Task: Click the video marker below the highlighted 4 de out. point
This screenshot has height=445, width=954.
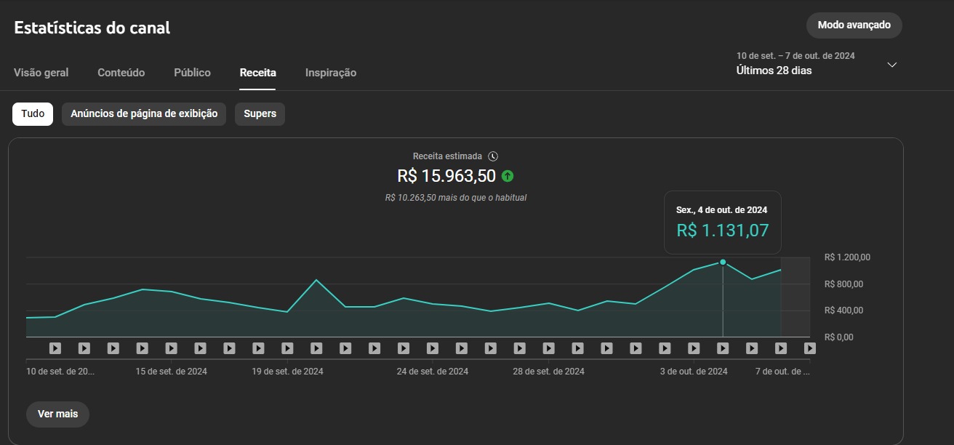Action: tap(723, 348)
